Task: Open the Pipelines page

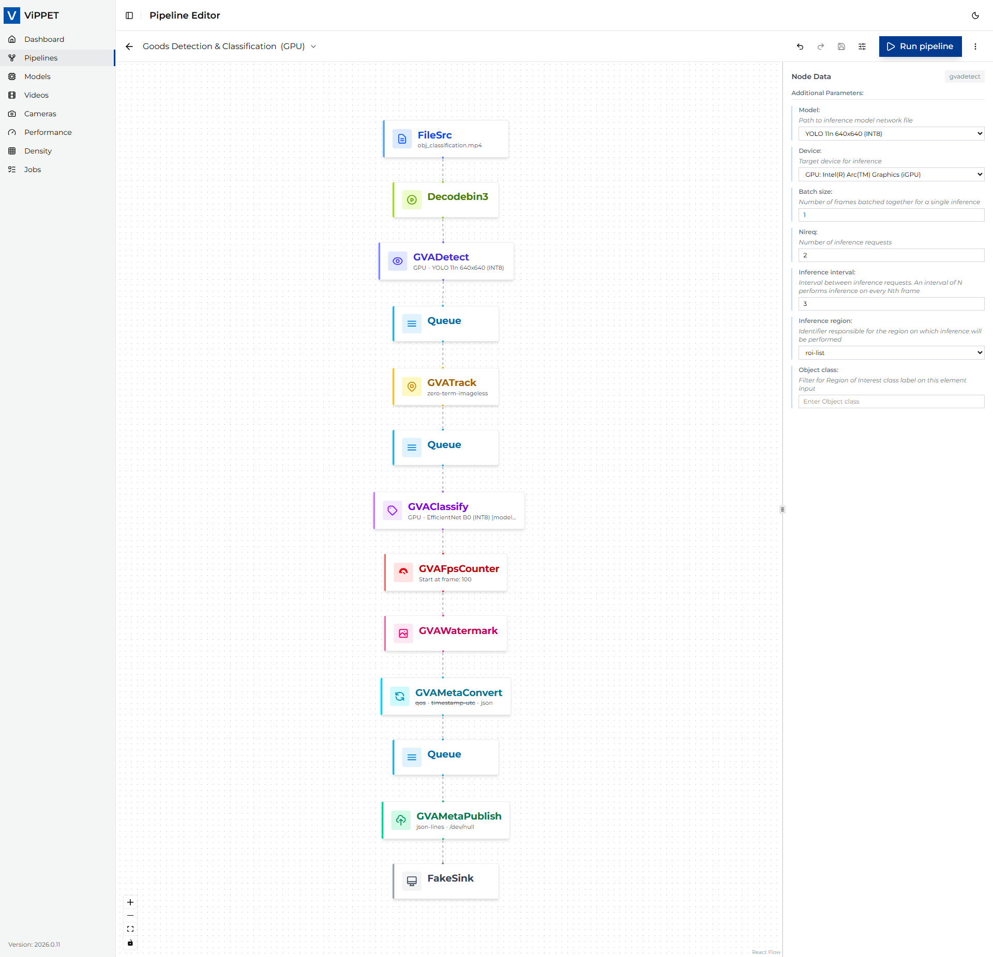Action: tap(57, 58)
